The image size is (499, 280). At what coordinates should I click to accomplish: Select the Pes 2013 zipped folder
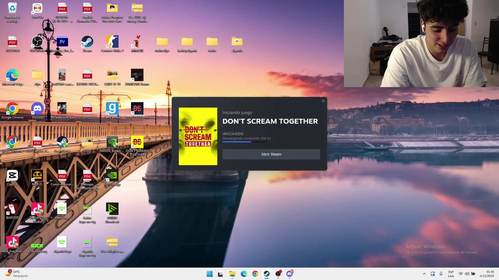[137, 12]
